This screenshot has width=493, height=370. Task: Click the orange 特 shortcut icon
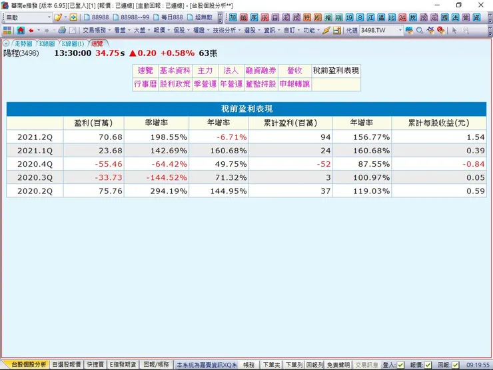click(x=307, y=17)
